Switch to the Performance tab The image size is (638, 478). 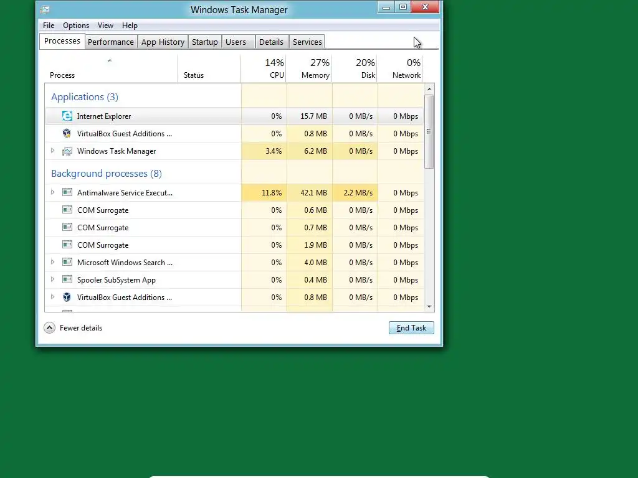[x=111, y=42]
